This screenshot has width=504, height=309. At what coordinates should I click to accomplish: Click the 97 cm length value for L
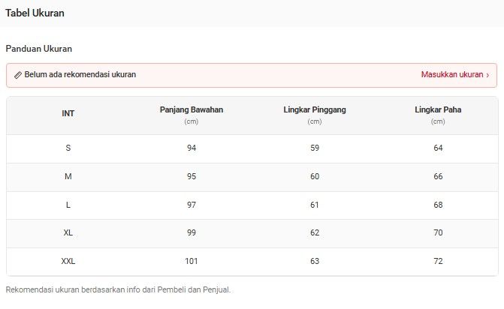(x=192, y=205)
